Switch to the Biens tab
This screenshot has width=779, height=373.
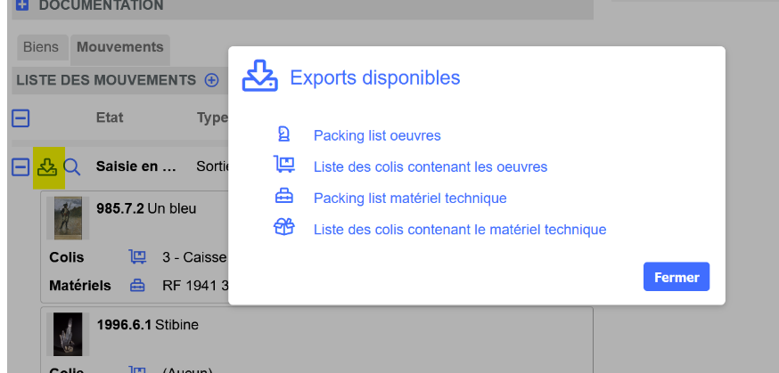[x=40, y=47]
